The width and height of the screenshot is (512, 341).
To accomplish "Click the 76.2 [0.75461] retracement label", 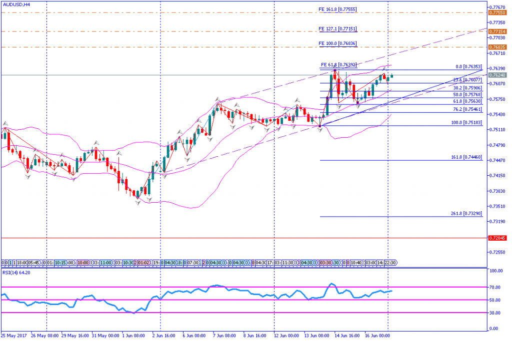I will [467, 109].
